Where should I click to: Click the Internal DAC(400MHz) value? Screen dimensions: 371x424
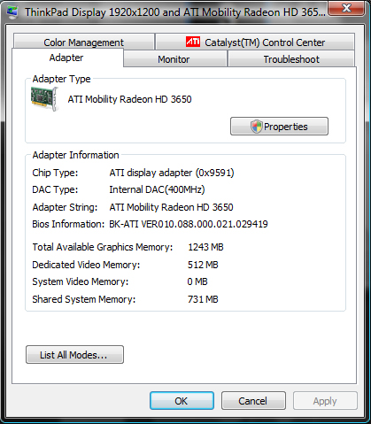(x=157, y=189)
